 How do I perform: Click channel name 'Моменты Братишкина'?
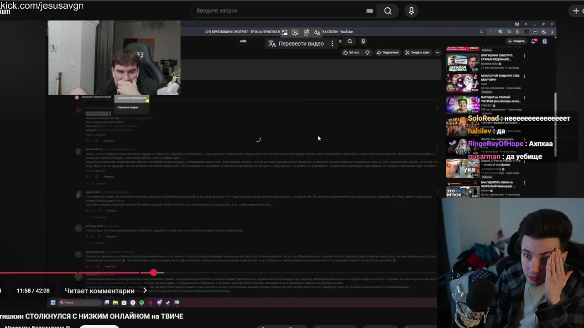(x=34, y=327)
